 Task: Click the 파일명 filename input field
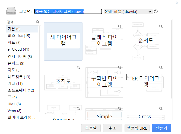click(x=68, y=11)
